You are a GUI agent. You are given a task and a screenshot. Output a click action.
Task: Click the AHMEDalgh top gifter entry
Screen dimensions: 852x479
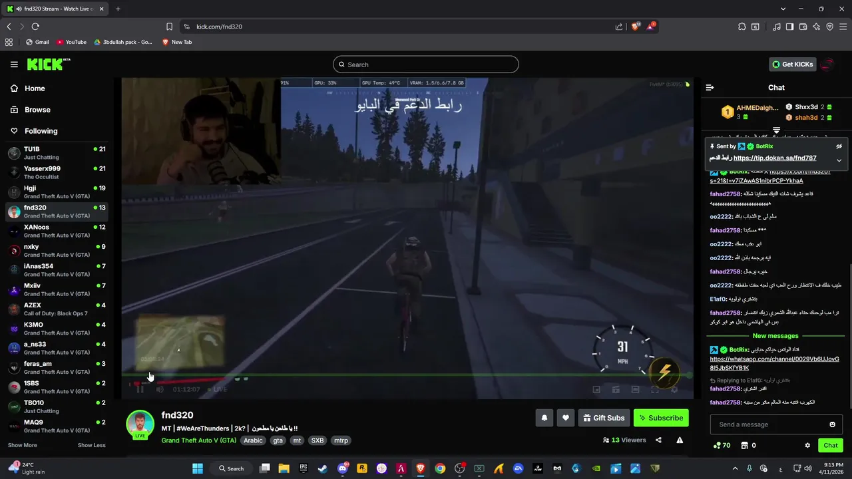click(x=749, y=112)
